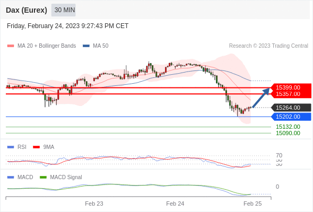Click the RSI 70 level label
Viewport: 313px width, 212px height.
coord(279,155)
